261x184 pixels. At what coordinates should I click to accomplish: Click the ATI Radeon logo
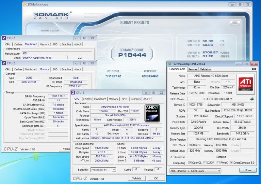pyautogui.click(x=245, y=84)
